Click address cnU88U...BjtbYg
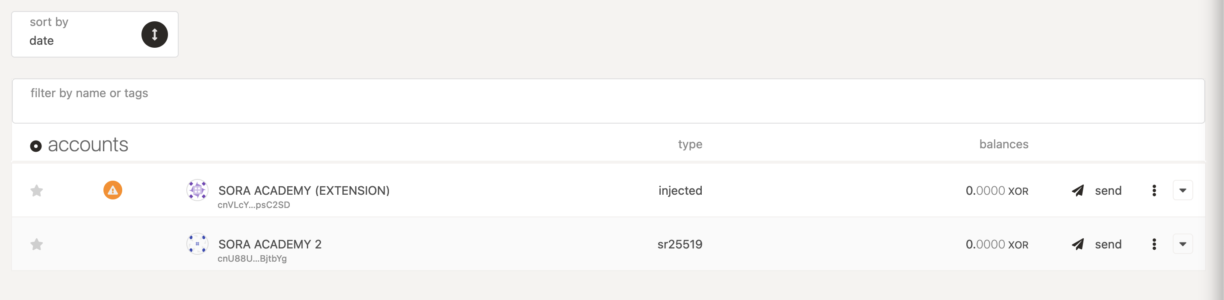The height and width of the screenshot is (300, 1224). (252, 258)
